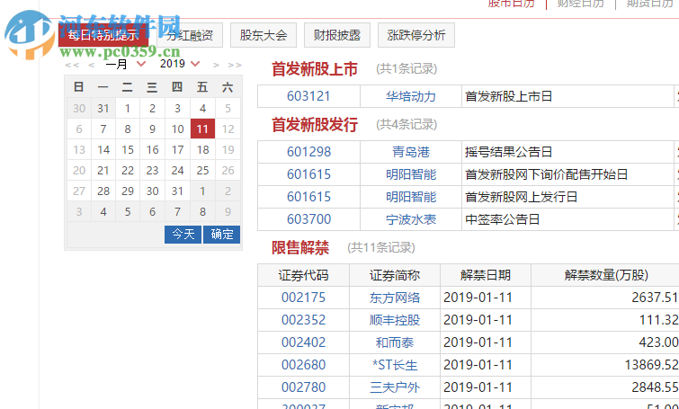The height and width of the screenshot is (409, 679).
Task: Open the year dropdown showing 2019
Action: [180, 64]
